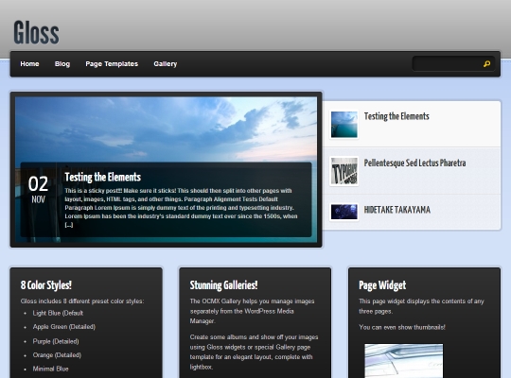
Task: Click the typography thumbnail for Pellentesque post
Action: (344, 171)
